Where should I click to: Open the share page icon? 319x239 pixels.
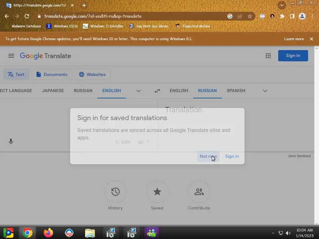(240, 16)
